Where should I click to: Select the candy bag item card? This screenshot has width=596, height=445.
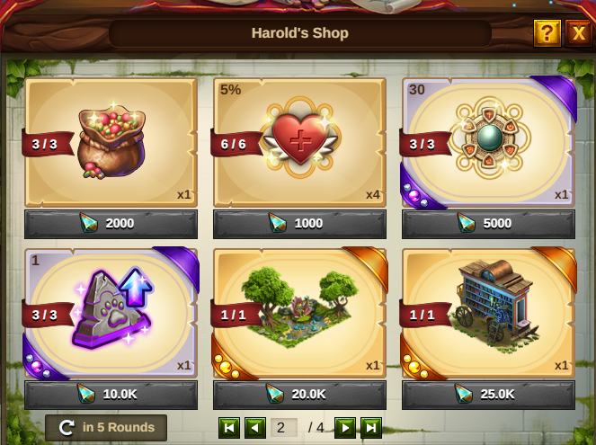click(x=111, y=143)
